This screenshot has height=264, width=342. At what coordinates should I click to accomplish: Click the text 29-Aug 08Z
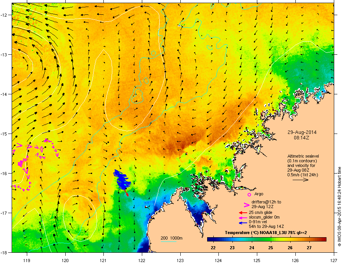pyautogui.click(x=298, y=170)
